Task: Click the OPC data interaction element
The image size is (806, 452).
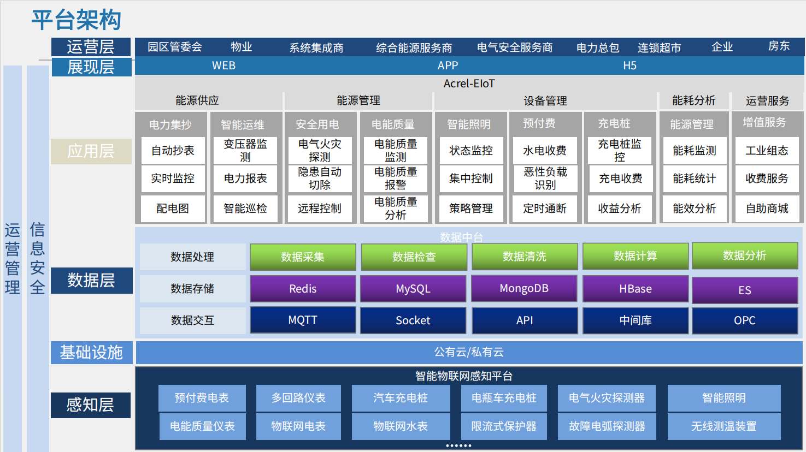Action: (x=745, y=320)
